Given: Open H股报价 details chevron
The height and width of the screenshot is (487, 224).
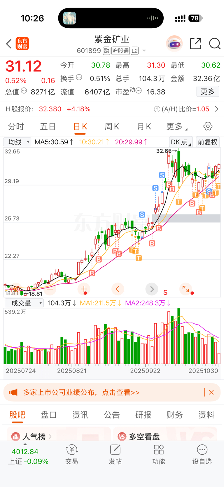Looking at the screenshot, I should (x=216, y=109).
